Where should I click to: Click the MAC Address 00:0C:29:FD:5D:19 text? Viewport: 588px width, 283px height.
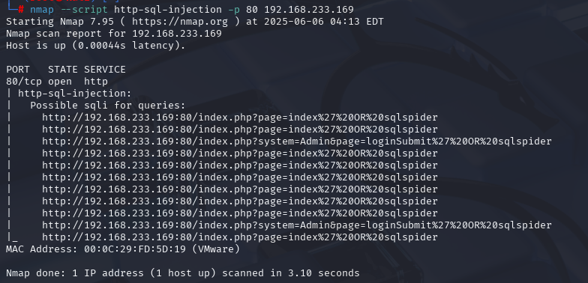96,249
